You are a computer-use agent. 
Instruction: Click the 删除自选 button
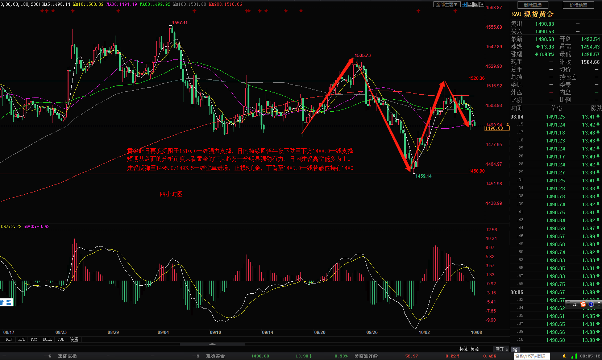click(533, 5)
